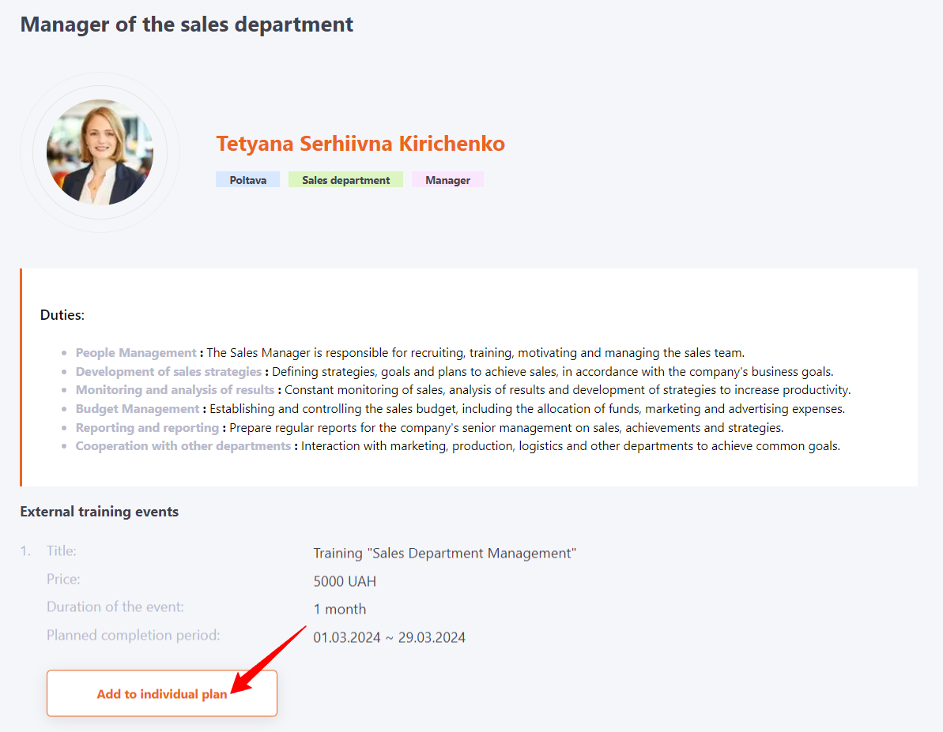Select the Sales department tag

(345, 180)
